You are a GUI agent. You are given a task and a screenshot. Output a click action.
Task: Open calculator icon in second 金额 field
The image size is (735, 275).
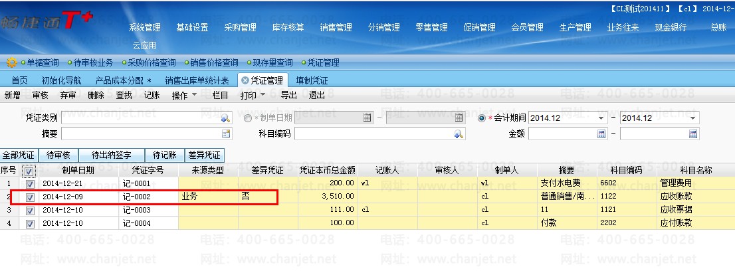693,134
